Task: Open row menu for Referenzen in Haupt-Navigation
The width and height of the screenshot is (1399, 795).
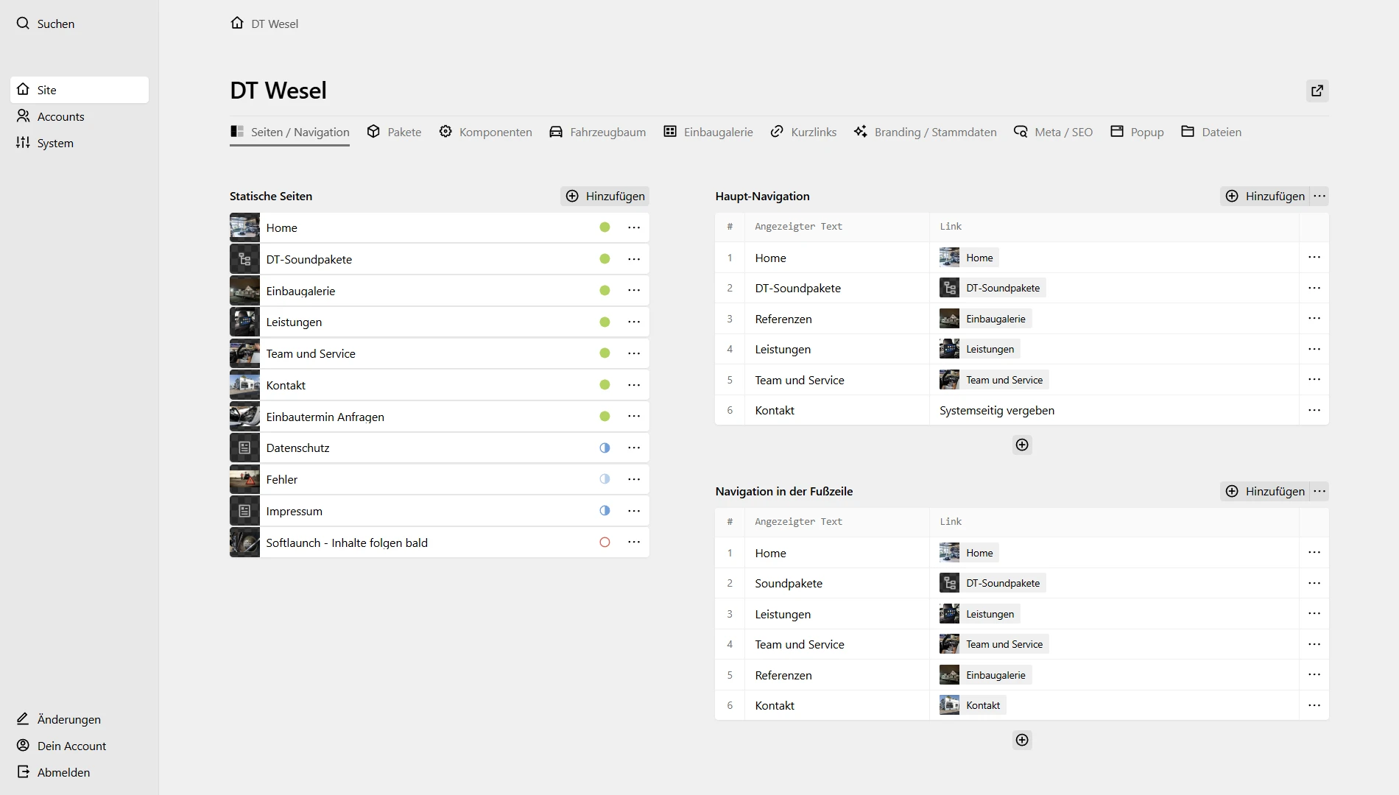Action: point(1314,319)
